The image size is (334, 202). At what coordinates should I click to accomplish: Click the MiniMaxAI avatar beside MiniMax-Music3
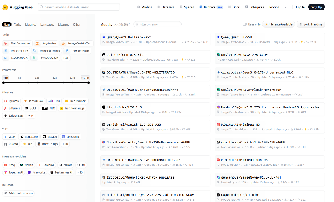pyautogui.click(x=218, y=160)
